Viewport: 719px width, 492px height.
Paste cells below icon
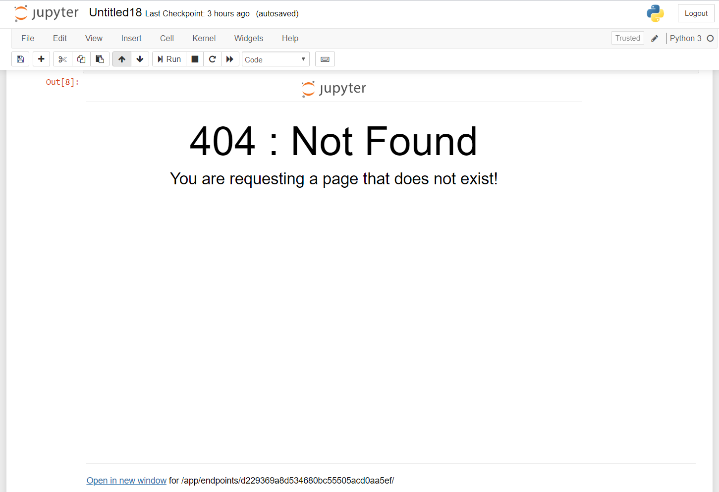[x=100, y=59]
